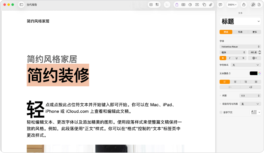Open the 粗体 font weight dropdown
Viewport: 264px width, 153px height.
click(x=233, y=52)
